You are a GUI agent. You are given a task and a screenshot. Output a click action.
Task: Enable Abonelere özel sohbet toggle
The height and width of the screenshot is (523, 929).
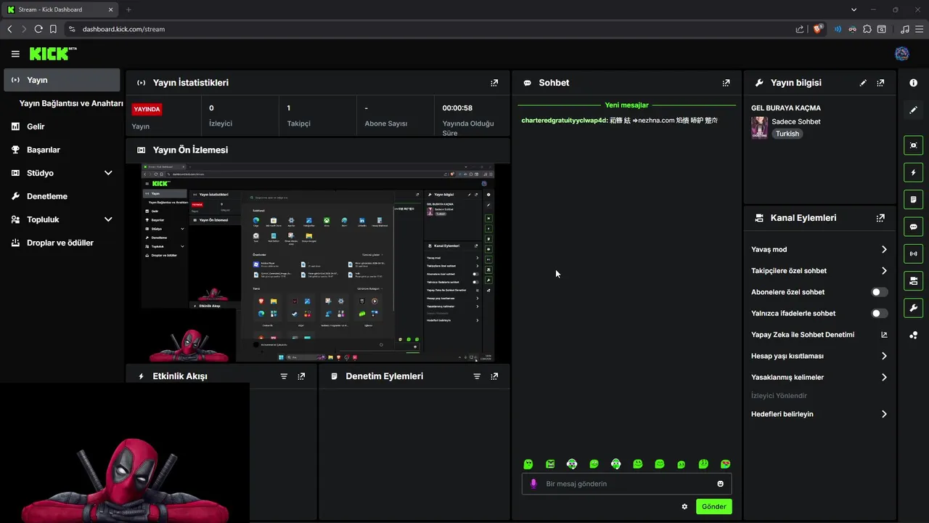879,292
